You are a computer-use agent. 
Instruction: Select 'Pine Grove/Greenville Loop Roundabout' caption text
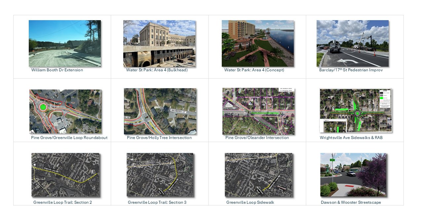click(69, 138)
